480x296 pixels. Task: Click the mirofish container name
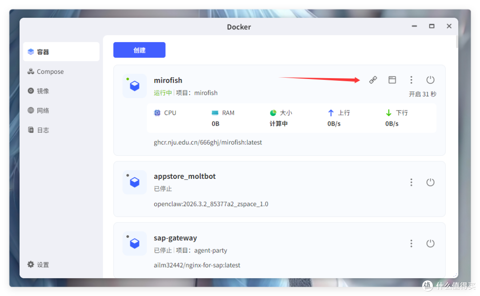pyautogui.click(x=168, y=80)
